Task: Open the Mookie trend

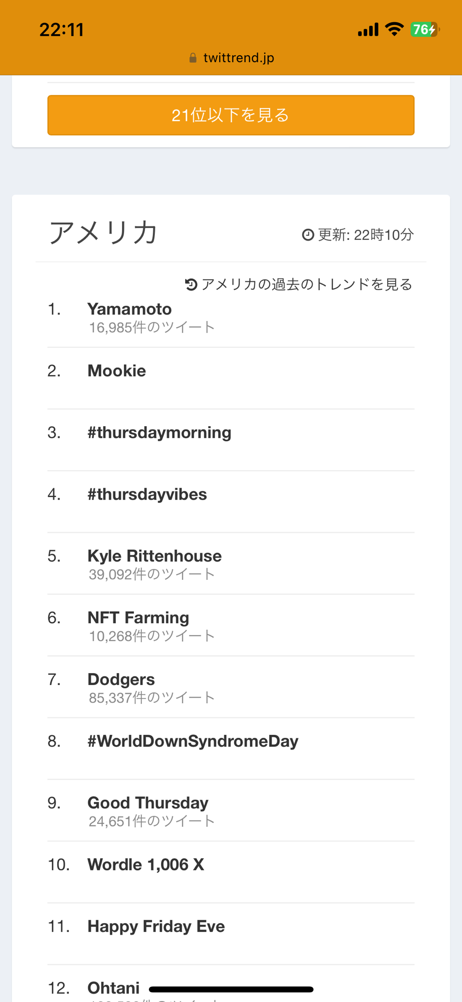Action: coord(117,371)
